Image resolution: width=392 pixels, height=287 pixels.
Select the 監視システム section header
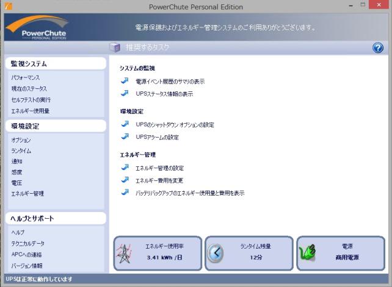(56, 63)
